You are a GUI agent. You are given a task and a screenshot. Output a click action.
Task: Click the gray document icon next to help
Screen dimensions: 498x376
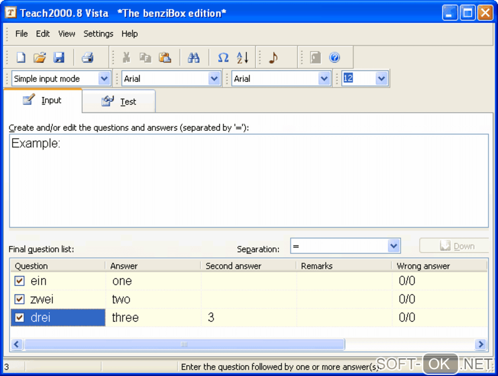coord(315,58)
